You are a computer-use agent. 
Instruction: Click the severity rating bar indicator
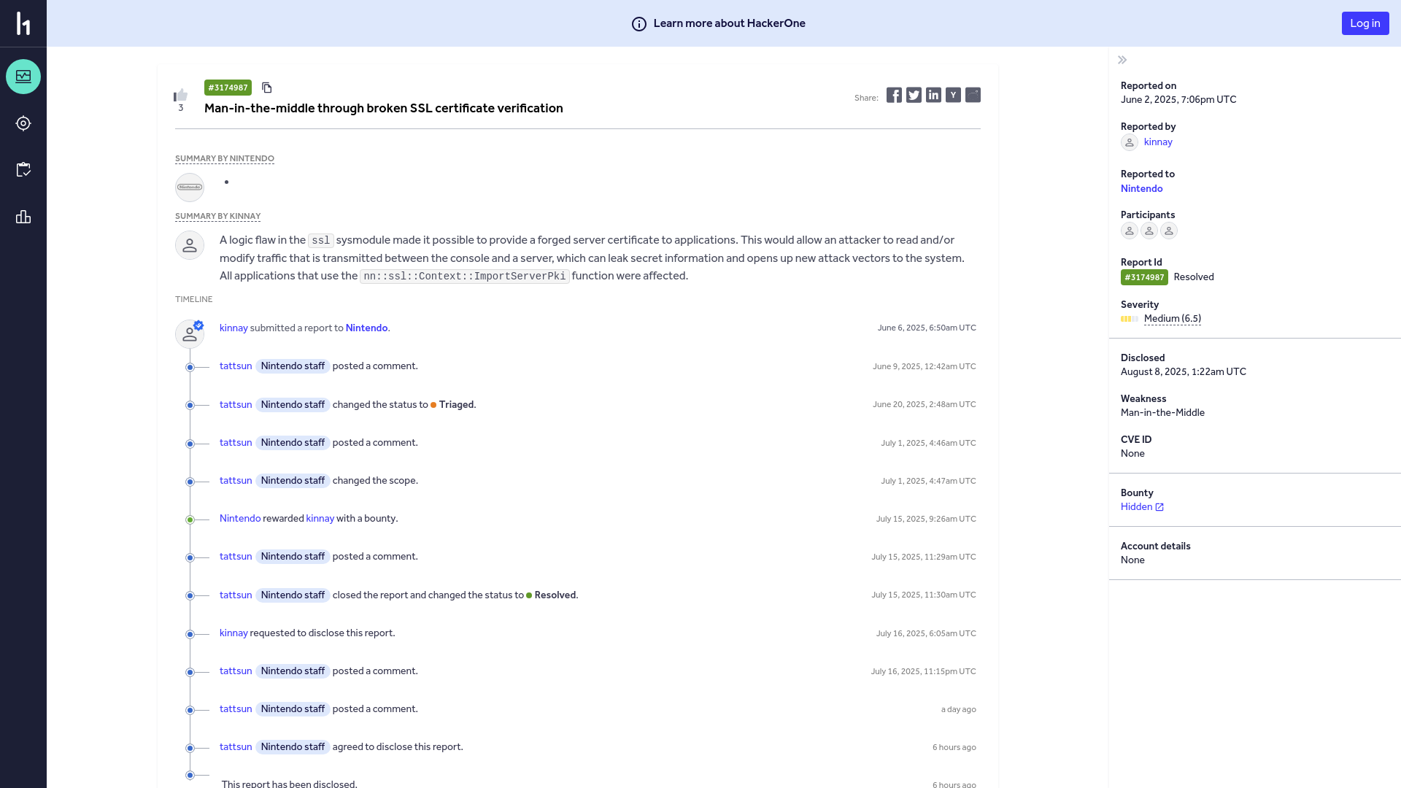(1130, 319)
